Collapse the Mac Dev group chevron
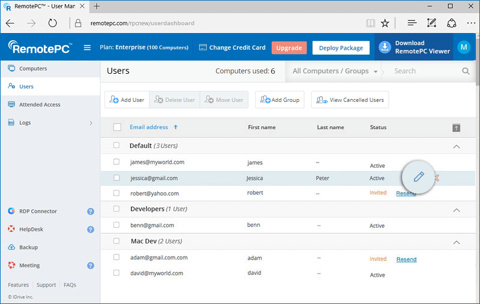Image resolution: width=480 pixels, height=304 pixels. (457, 242)
